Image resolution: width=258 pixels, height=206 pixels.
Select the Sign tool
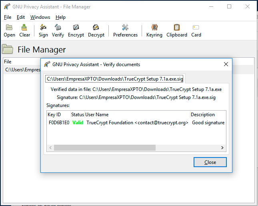pos(43,30)
